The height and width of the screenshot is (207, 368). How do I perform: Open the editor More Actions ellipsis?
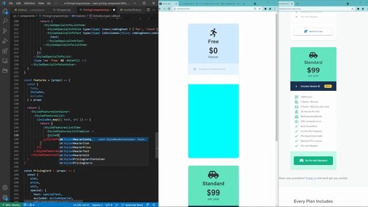coord(154,10)
